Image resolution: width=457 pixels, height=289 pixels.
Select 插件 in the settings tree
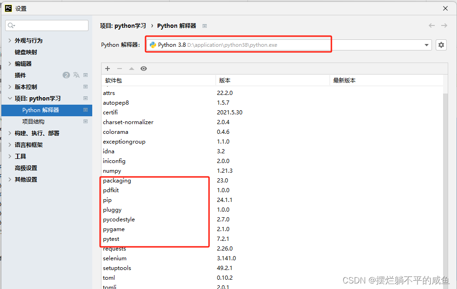(x=20, y=75)
